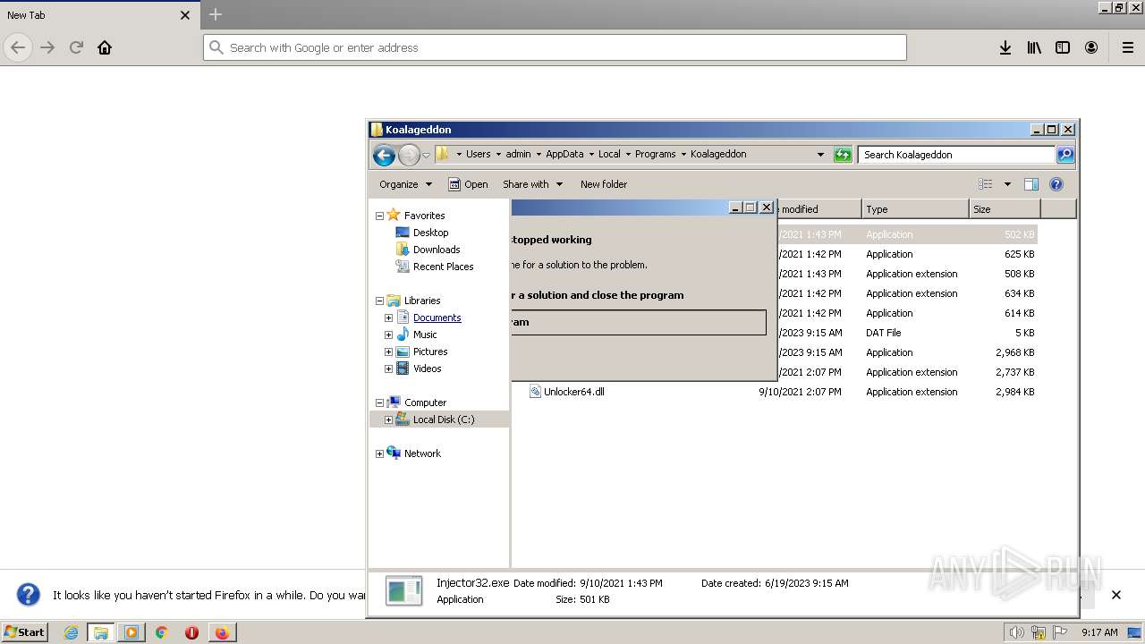Go back in Firefox
Screen dimensions: 1145x644
pos(18,47)
